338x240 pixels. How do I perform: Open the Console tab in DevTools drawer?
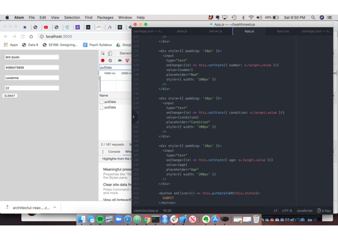114,152
